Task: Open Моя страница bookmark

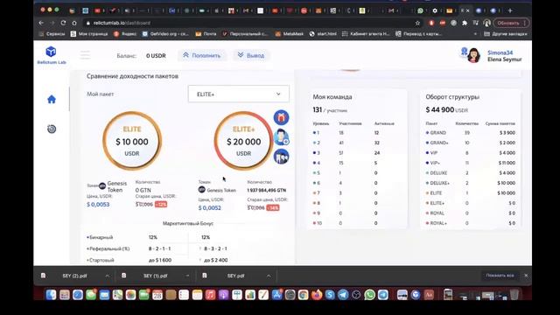Action: (89, 34)
